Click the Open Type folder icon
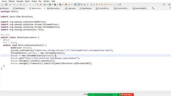The height and width of the screenshot is (96, 171). [66, 5]
